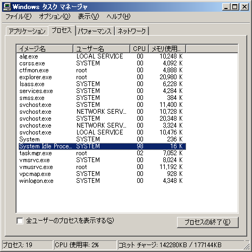Image resolution: width=252 pixels, height=252 pixels.
Task: Sort processes by CPU column header
Action: pyautogui.click(x=139, y=48)
